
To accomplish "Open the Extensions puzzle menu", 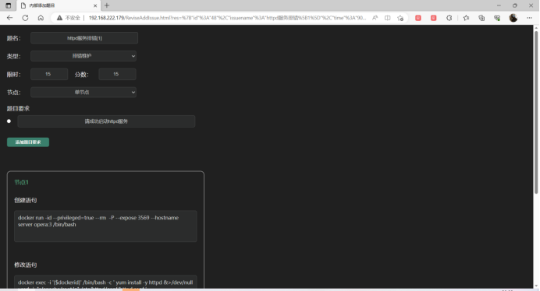I will tap(449, 18).
